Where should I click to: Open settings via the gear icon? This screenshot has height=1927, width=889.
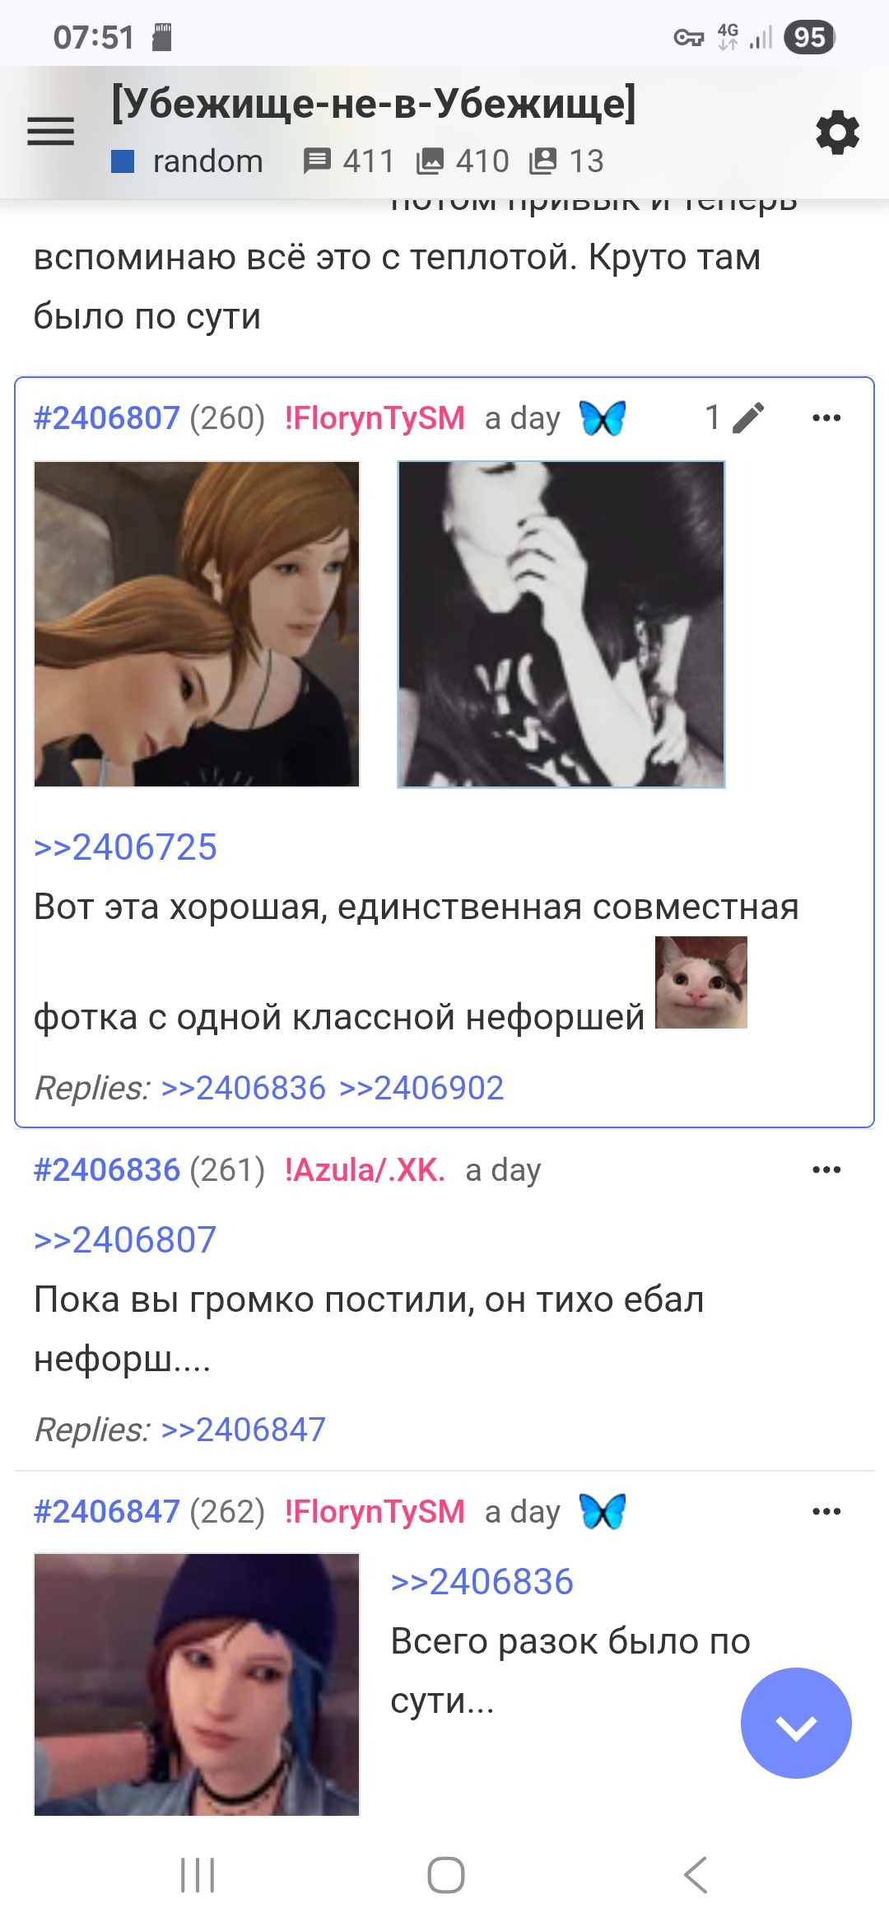[x=837, y=132]
